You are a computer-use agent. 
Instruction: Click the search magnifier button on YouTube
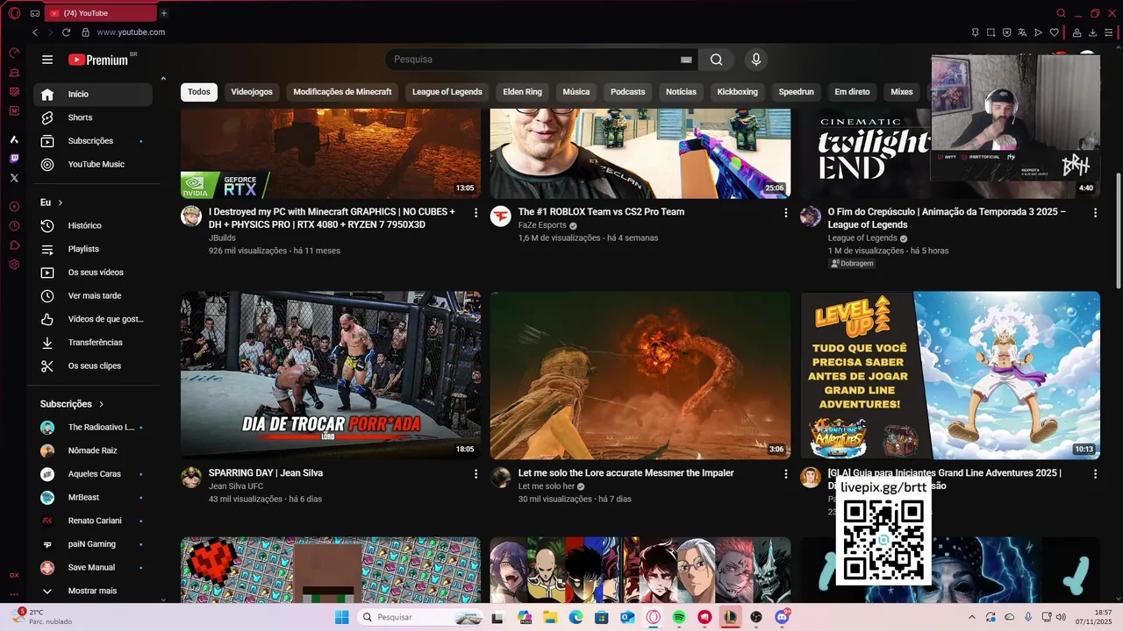pyautogui.click(x=717, y=60)
